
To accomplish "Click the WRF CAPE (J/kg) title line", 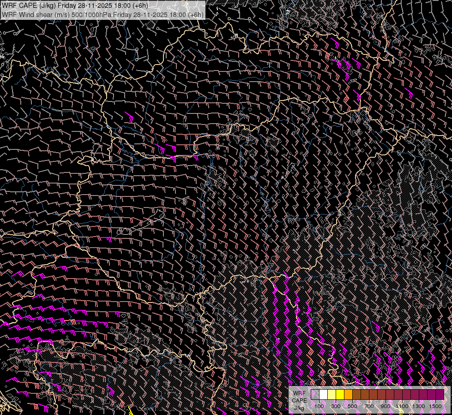I will tap(75, 6).
